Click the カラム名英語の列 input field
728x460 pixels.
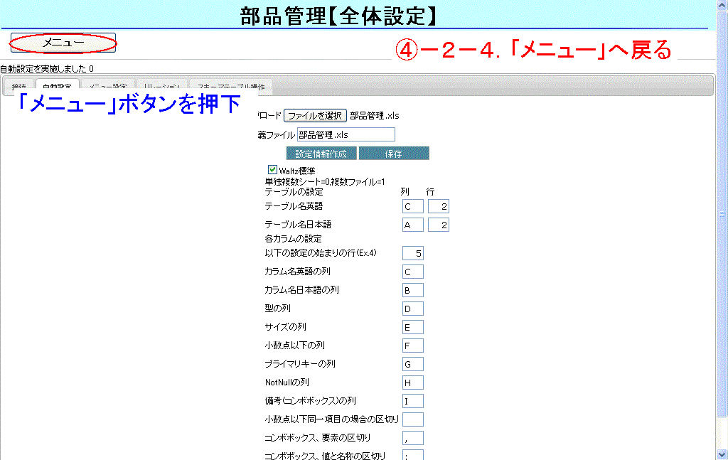tap(412, 272)
